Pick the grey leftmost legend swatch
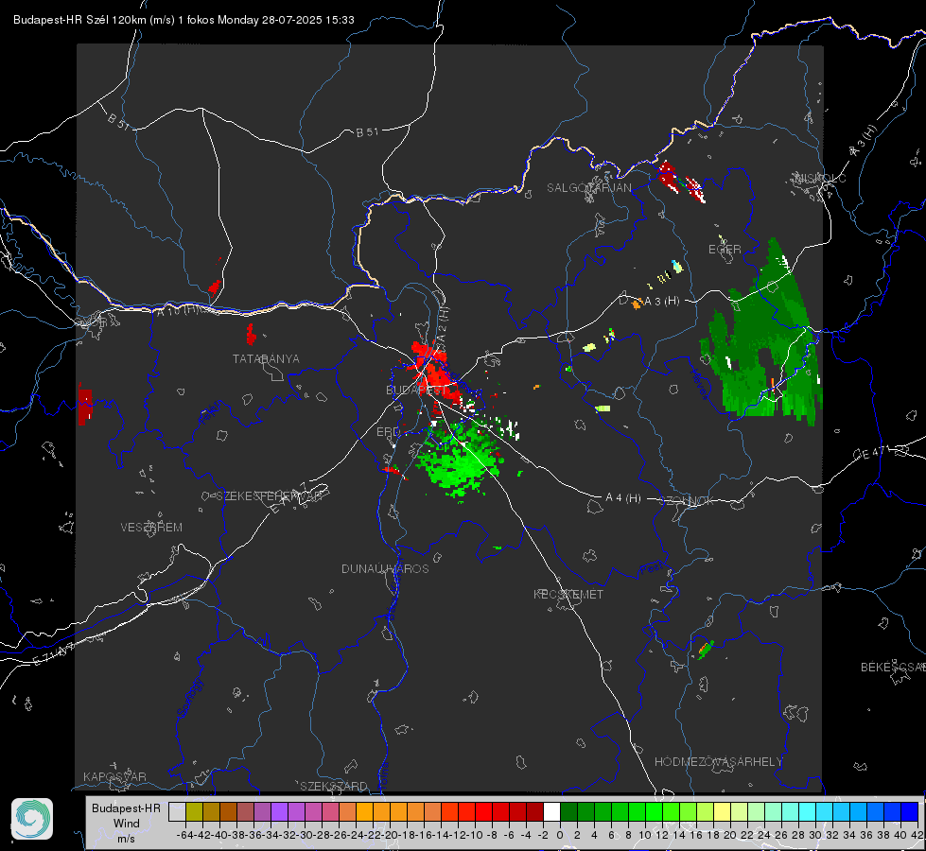Image resolution: width=926 pixels, height=851 pixels. (177, 811)
